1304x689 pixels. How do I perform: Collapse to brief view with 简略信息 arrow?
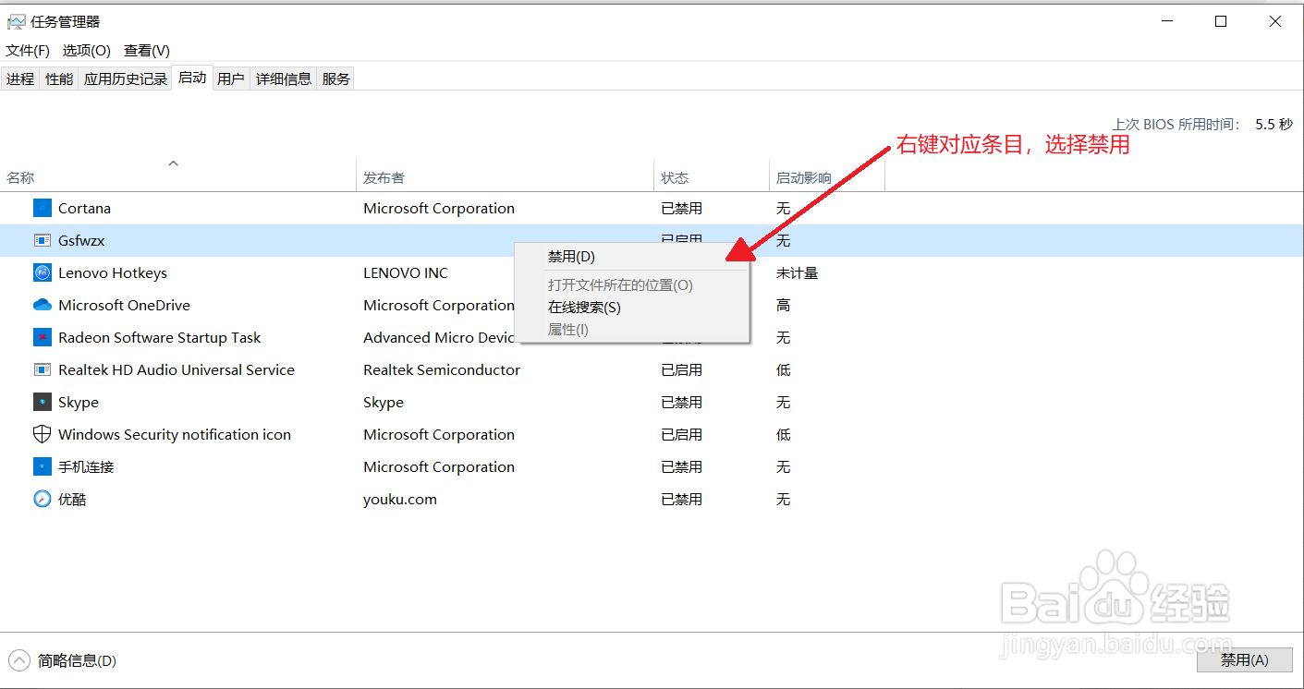click(x=18, y=660)
